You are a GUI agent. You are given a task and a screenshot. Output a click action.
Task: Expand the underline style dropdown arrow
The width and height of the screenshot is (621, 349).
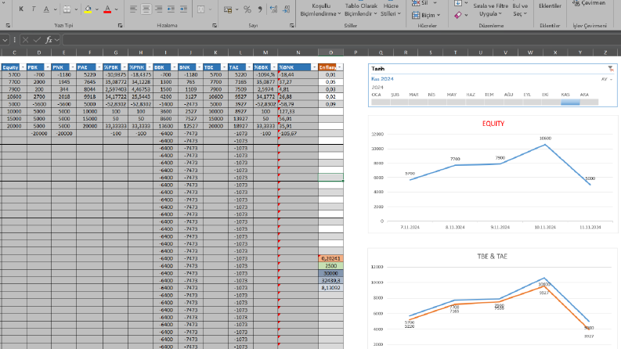click(x=55, y=9)
